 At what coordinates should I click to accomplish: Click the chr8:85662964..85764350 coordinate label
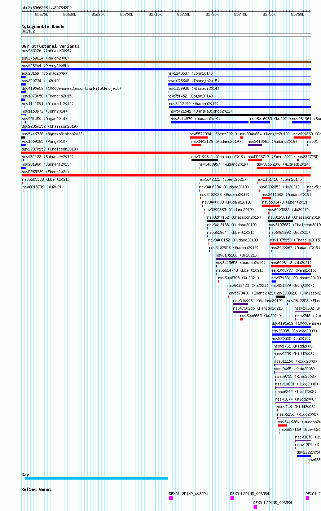click(47, 8)
